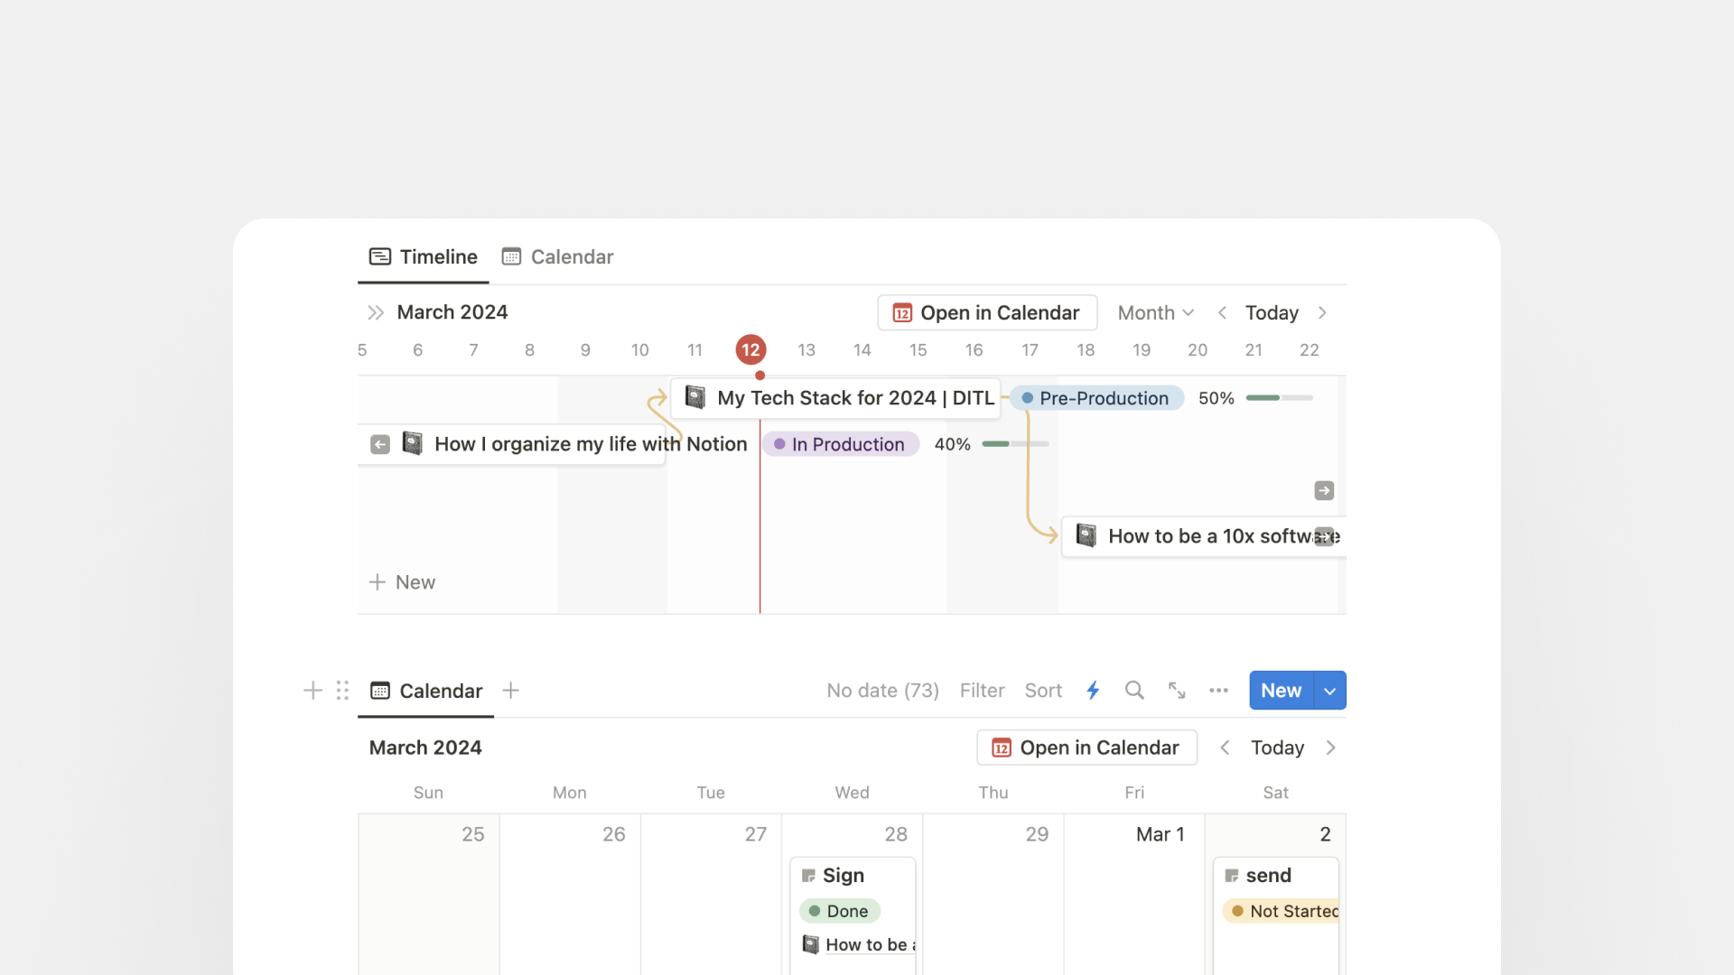Click the highlighted date 12 marker
This screenshot has width=1734, height=975.
tap(750, 349)
